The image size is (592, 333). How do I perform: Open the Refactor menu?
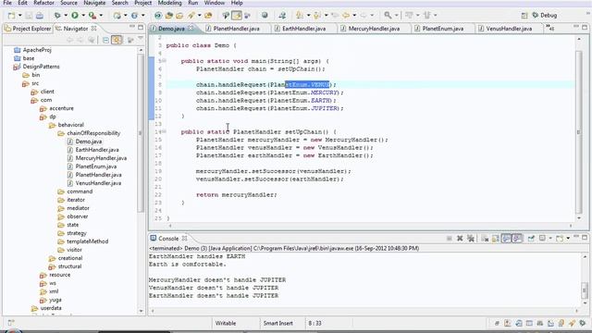coord(43,3)
